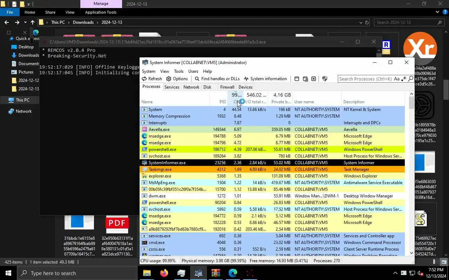
Task: Click the shield icon in System Informer toolbar
Action: coord(324,79)
